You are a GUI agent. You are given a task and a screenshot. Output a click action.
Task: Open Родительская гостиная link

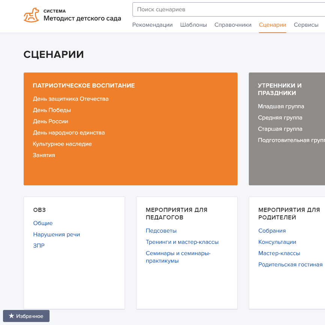(x=290, y=265)
